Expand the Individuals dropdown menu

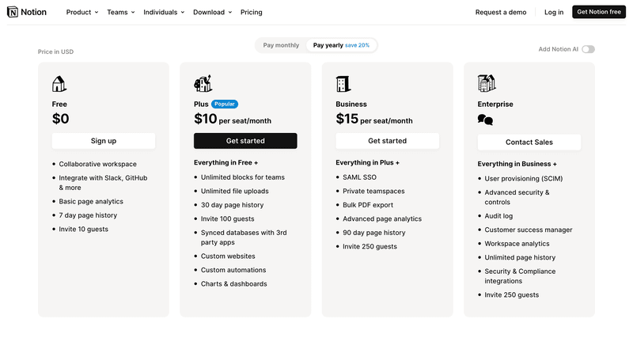(x=164, y=13)
